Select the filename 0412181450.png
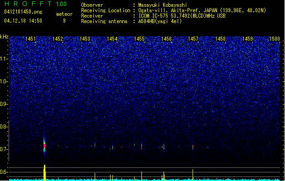The height and width of the screenshot is (181, 285). [x=23, y=12]
